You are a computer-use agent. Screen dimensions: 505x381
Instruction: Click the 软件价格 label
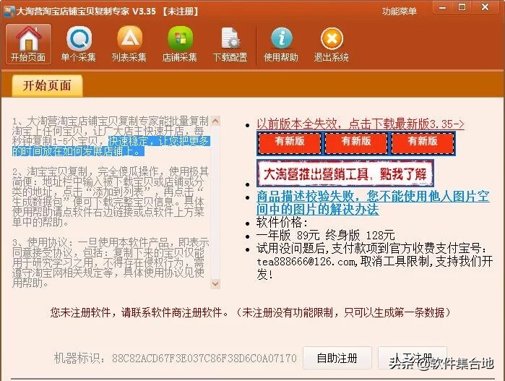click(x=282, y=223)
